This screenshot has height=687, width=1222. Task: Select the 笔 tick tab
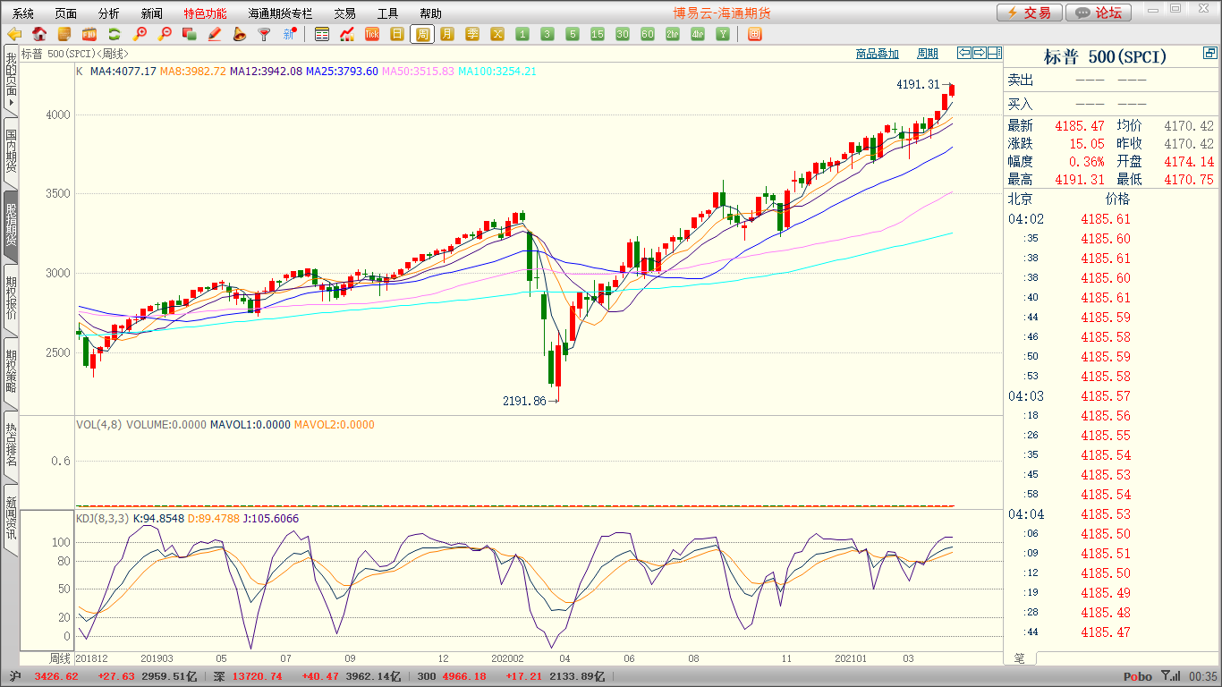click(1019, 658)
